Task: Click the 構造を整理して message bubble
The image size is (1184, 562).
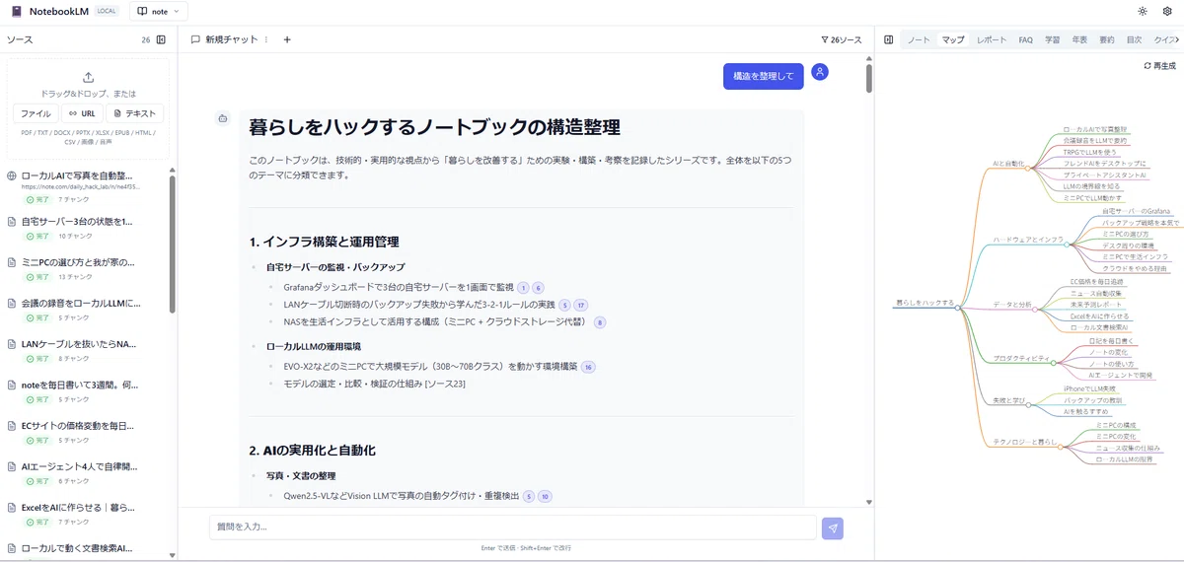Action: click(763, 76)
